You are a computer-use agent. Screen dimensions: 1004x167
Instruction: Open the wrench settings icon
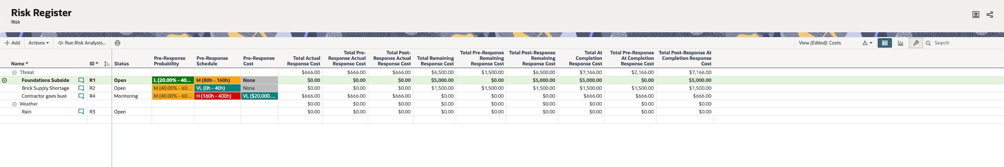coord(916,43)
